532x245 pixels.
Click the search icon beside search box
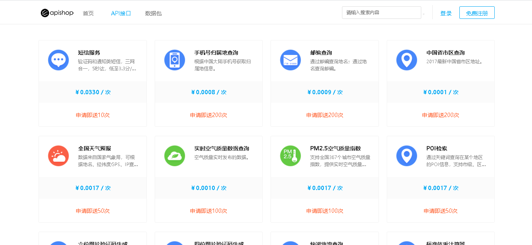coord(424,14)
